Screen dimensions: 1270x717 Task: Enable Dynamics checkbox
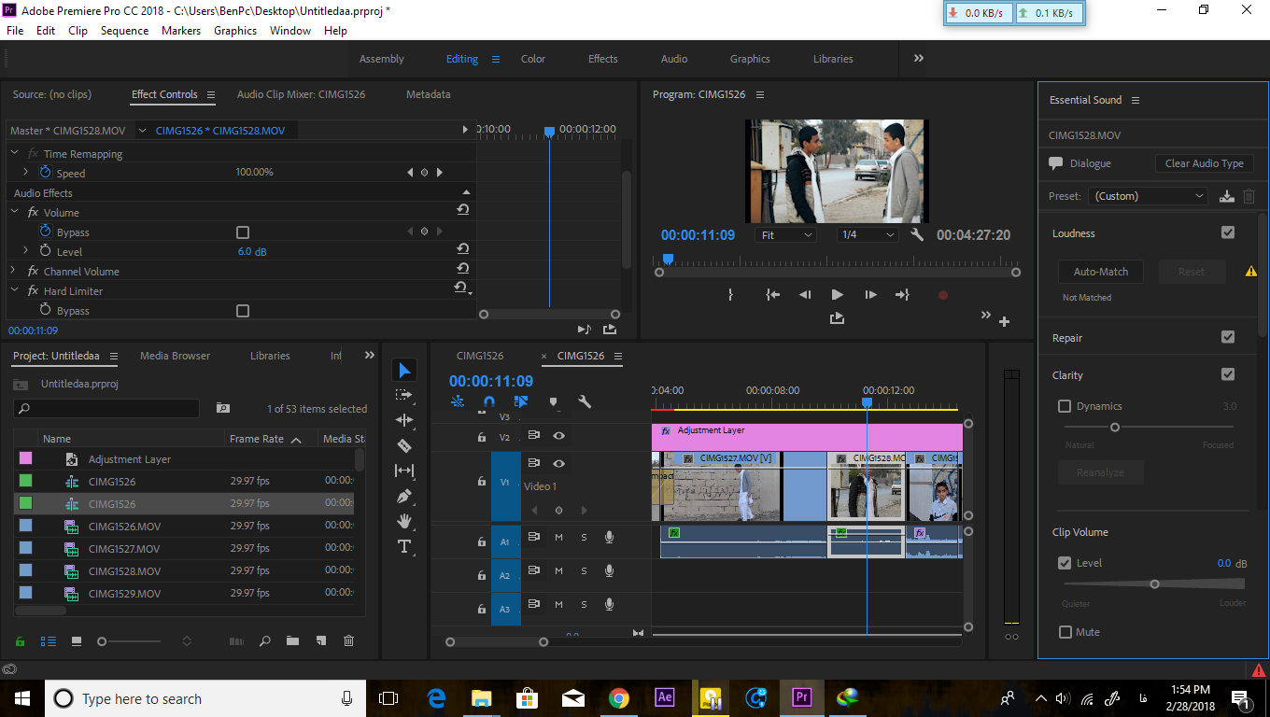pyautogui.click(x=1065, y=406)
